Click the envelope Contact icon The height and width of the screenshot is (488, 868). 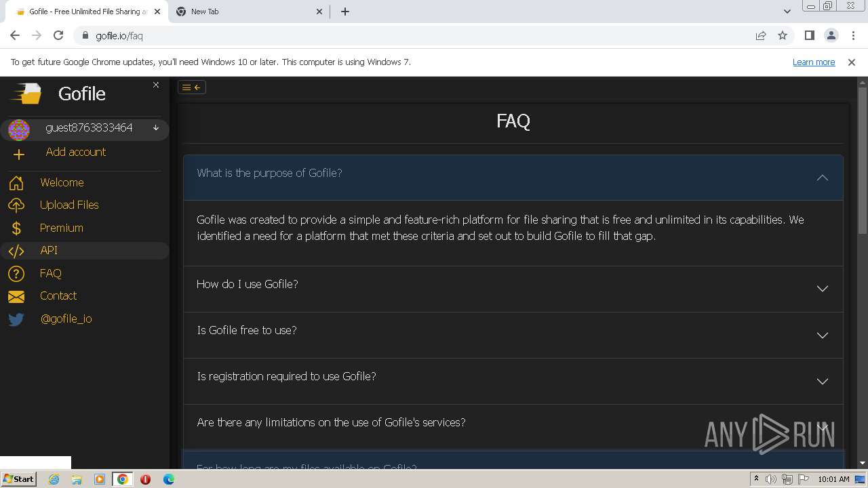[x=16, y=296]
